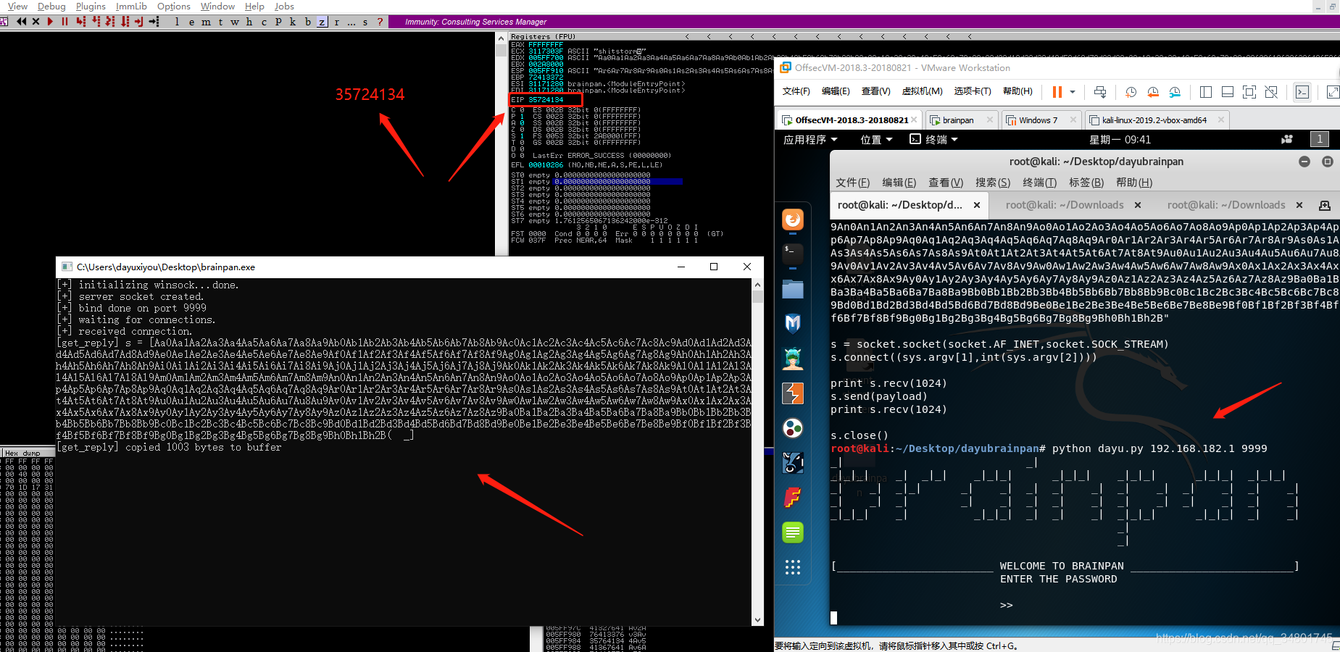Show References with 'r' toolbar button
Image resolution: width=1340 pixels, height=652 pixels.
pyautogui.click(x=336, y=22)
